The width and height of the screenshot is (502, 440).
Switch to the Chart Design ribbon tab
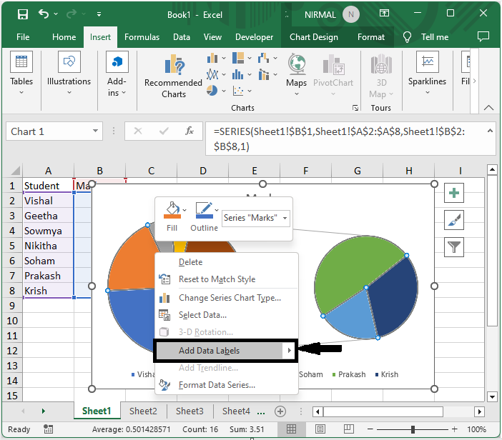(x=315, y=37)
